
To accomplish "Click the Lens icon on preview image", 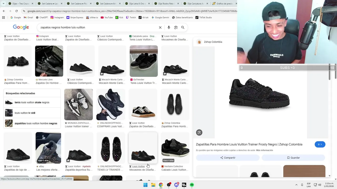I will coord(199,133).
